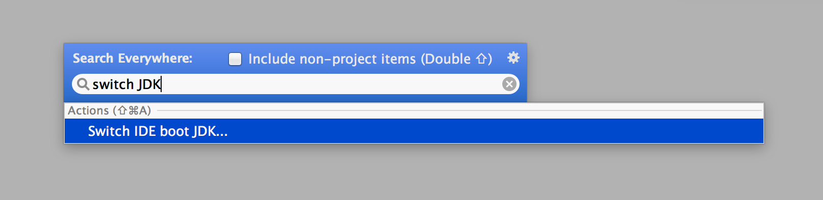Enable the Include non-project items checkbox
This screenshot has width=823, height=200.
coord(235,59)
